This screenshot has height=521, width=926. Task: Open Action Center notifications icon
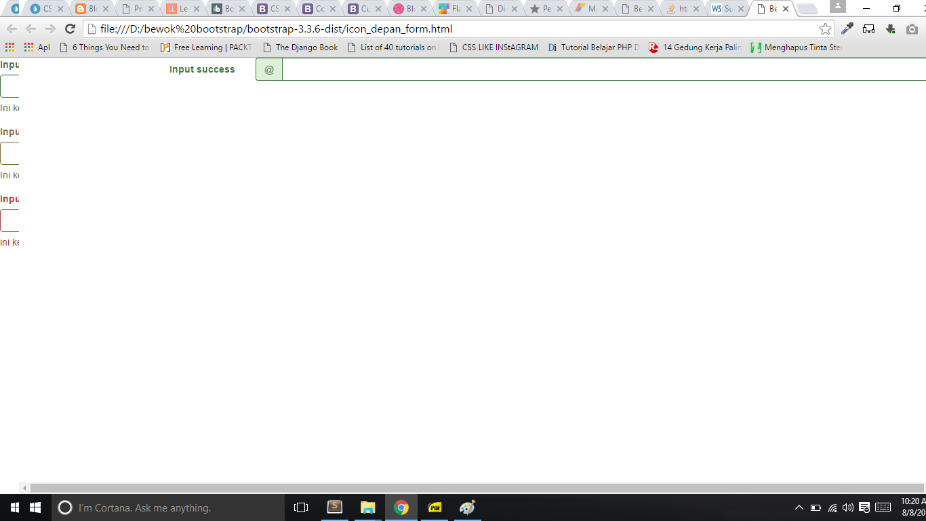coord(864,507)
